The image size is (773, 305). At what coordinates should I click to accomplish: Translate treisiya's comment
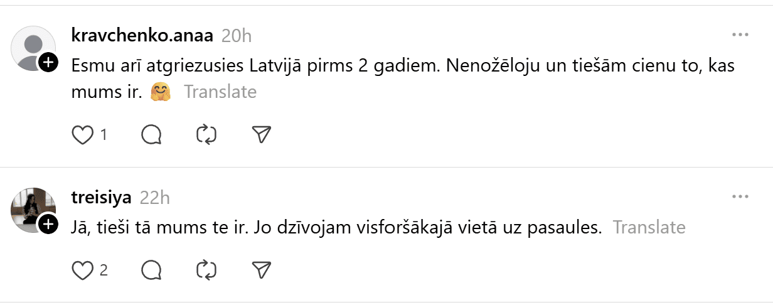pos(649,227)
